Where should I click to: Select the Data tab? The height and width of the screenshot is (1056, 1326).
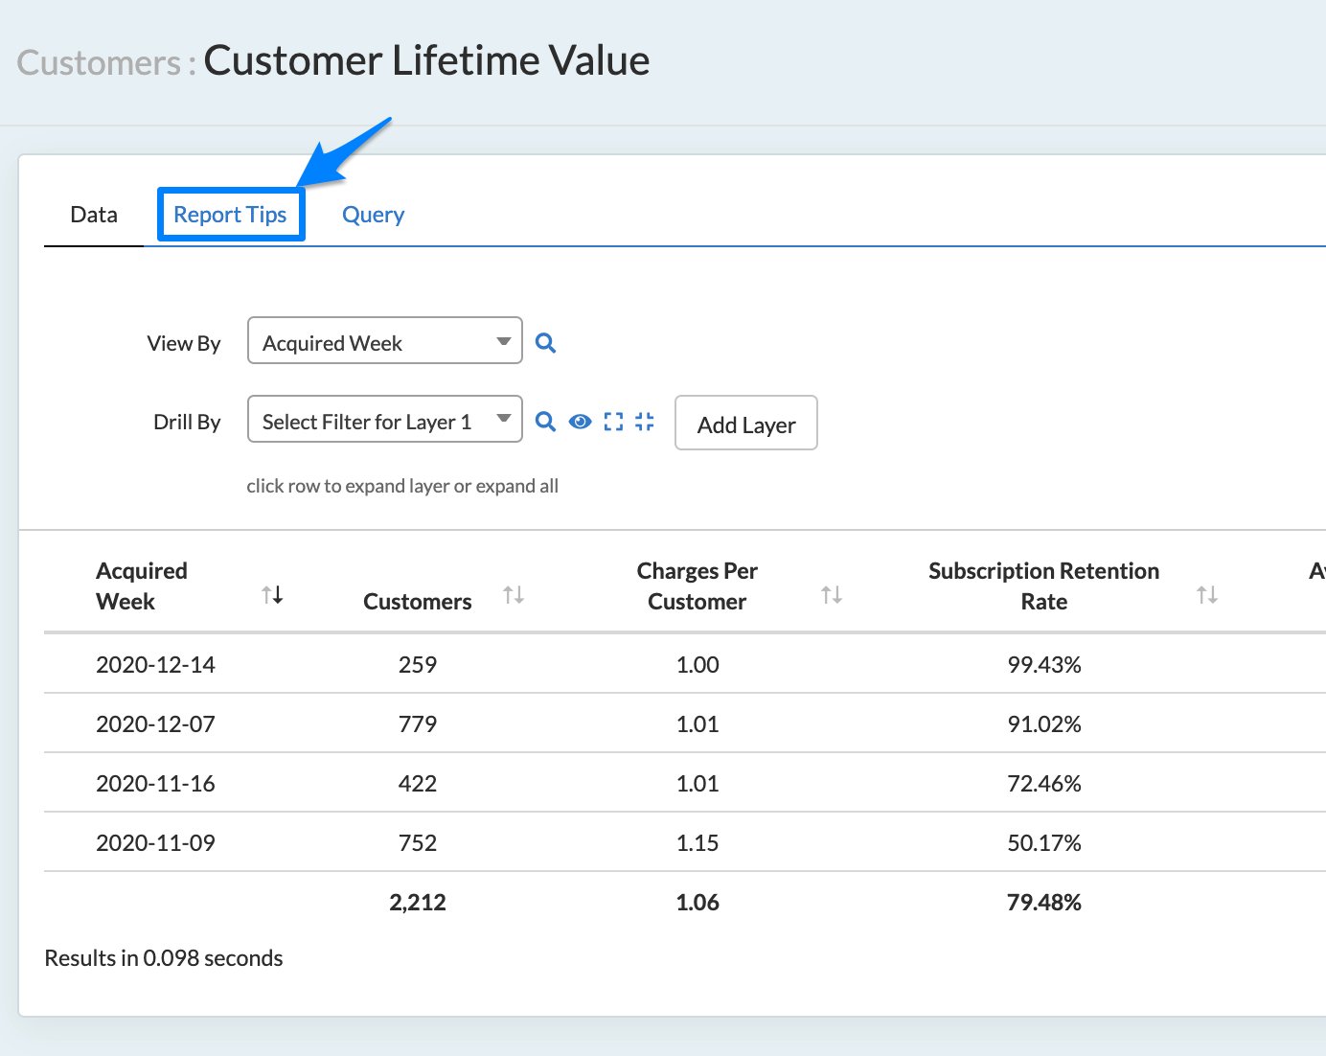click(x=94, y=215)
